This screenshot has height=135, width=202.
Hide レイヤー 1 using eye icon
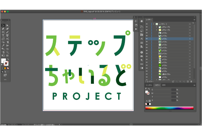click(147, 24)
